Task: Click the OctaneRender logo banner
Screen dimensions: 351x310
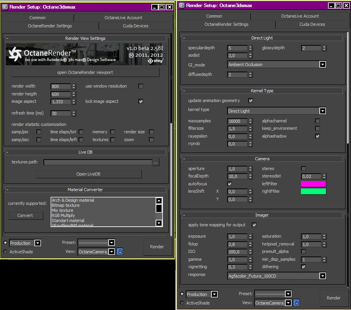Action: point(86,54)
